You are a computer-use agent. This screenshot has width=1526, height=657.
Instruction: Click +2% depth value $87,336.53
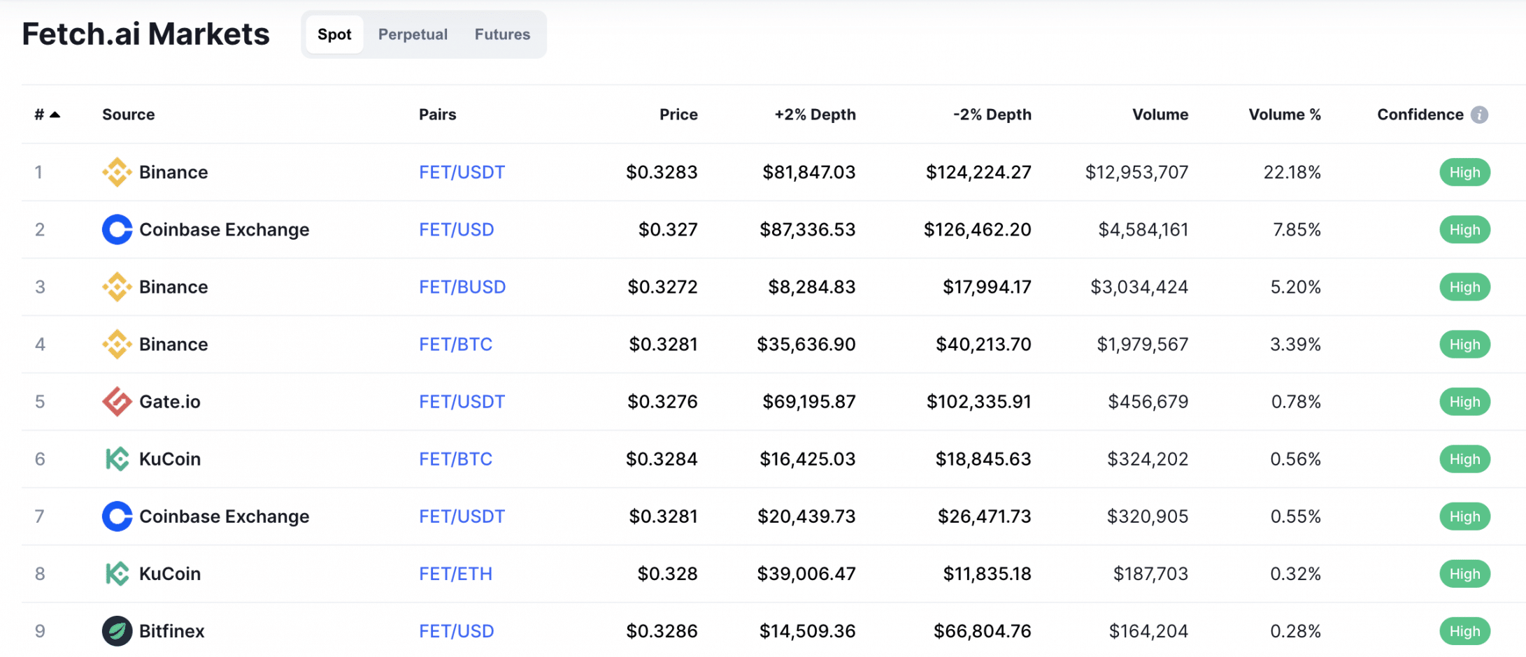[808, 229]
